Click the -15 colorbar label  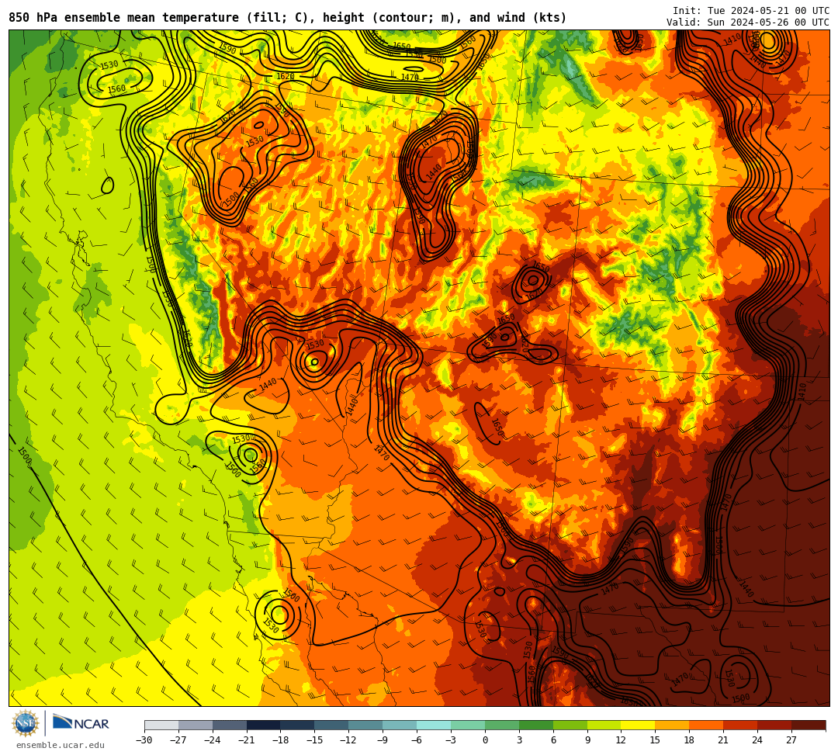pos(315,740)
